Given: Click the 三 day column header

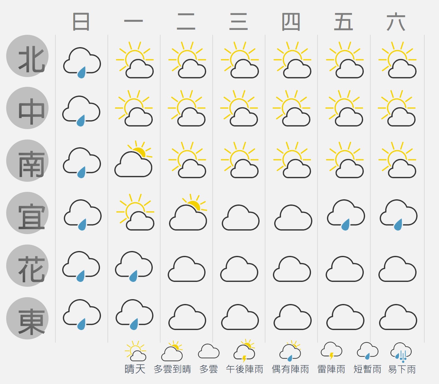Looking at the screenshot, I should [238, 22].
